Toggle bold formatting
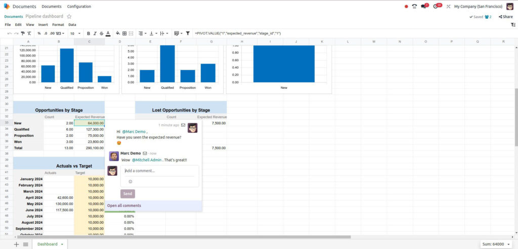This screenshot has height=249, width=518. click(88, 33)
